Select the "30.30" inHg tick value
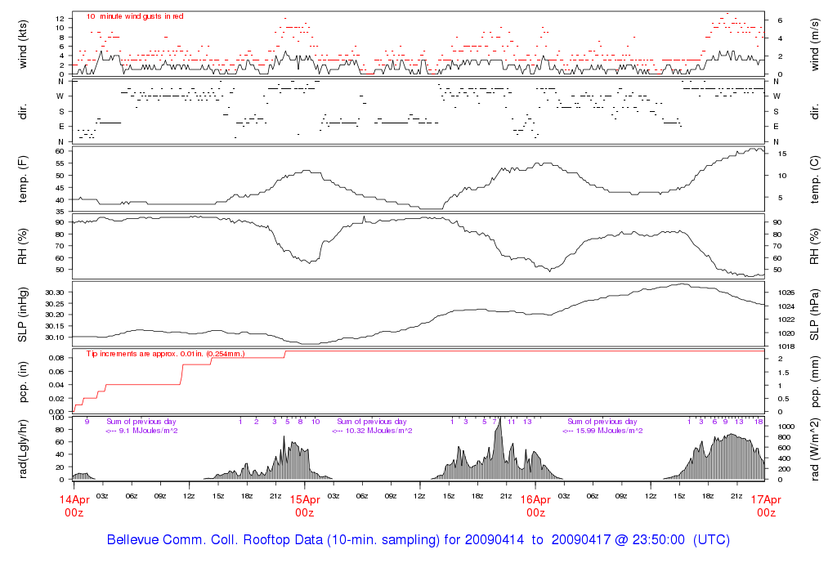Image resolution: width=837 pixels, height=572 pixels. pyautogui.click(x=55, y=293)
